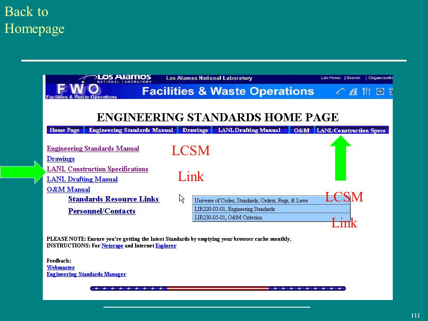Click the spoon, knife and fork icon in the banner
The width and height of the screenshot is (428, 321).
click(x=366, y=91)
